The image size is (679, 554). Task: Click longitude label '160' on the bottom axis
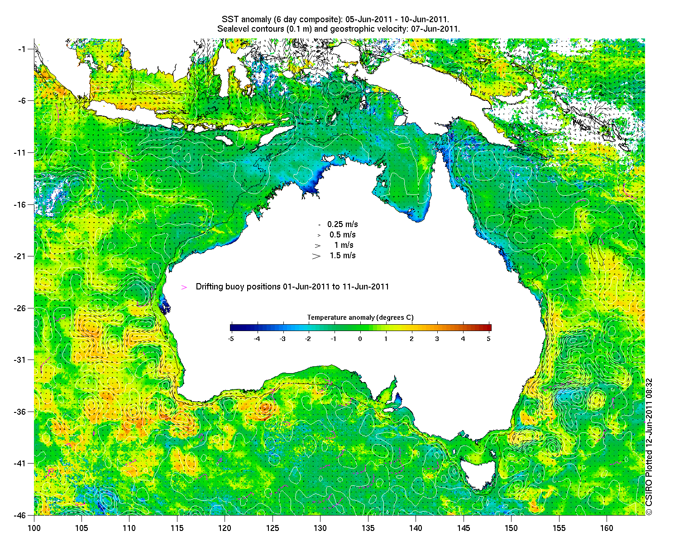(x=607, y=528)
